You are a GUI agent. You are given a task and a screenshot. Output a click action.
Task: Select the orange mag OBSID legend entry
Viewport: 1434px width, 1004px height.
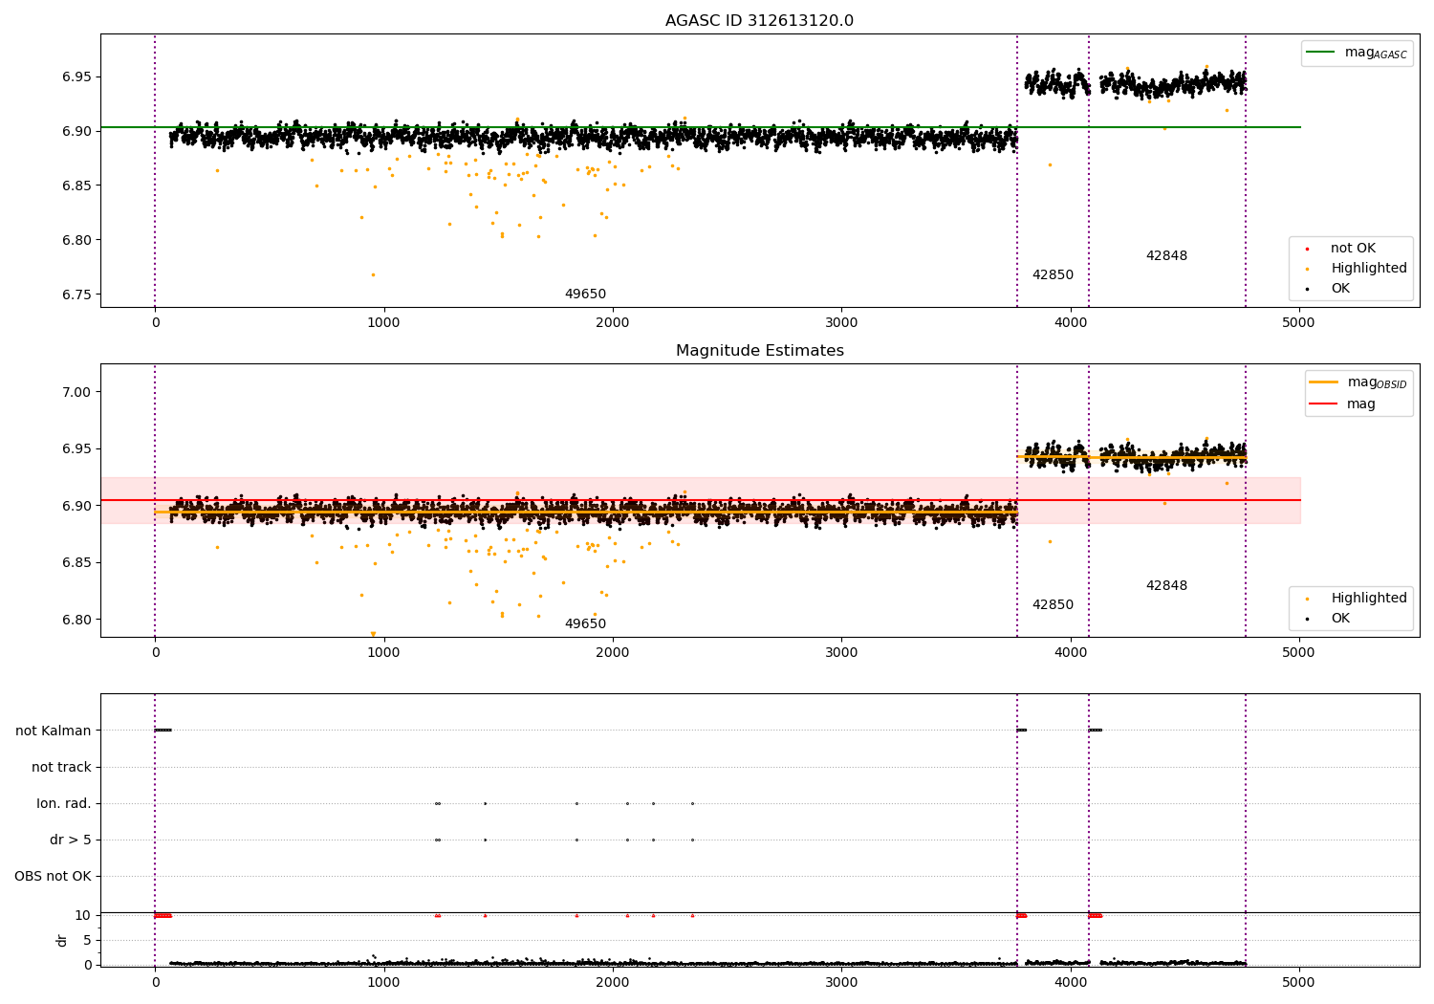pyautogui.click(x=1358, y=382)
